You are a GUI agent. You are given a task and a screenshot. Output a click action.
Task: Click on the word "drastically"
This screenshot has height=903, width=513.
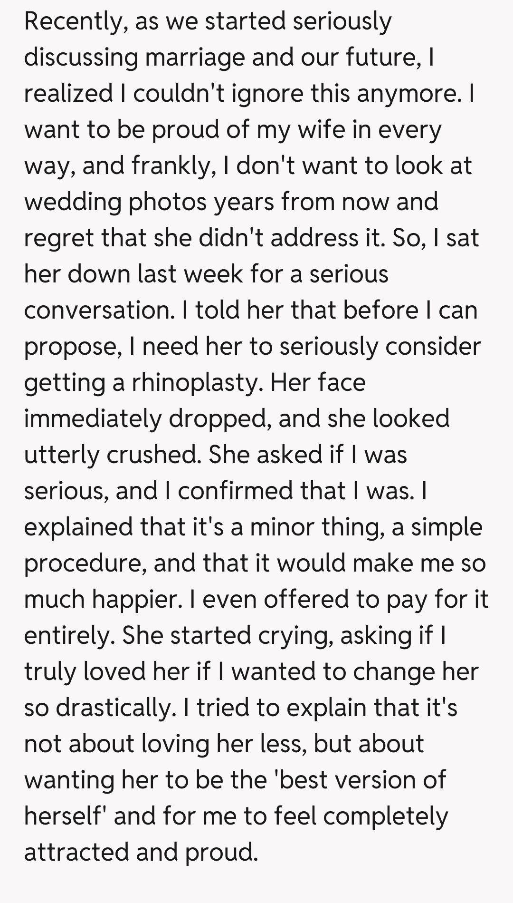point(113,708)
